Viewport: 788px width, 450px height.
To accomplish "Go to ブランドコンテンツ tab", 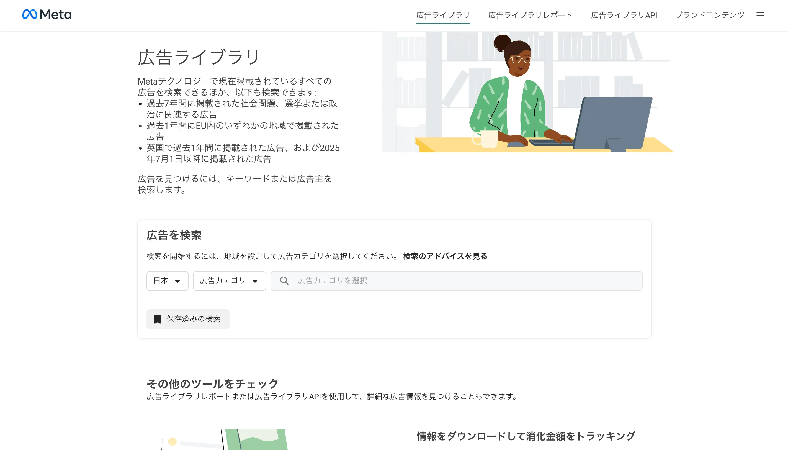I will point(710,15).
